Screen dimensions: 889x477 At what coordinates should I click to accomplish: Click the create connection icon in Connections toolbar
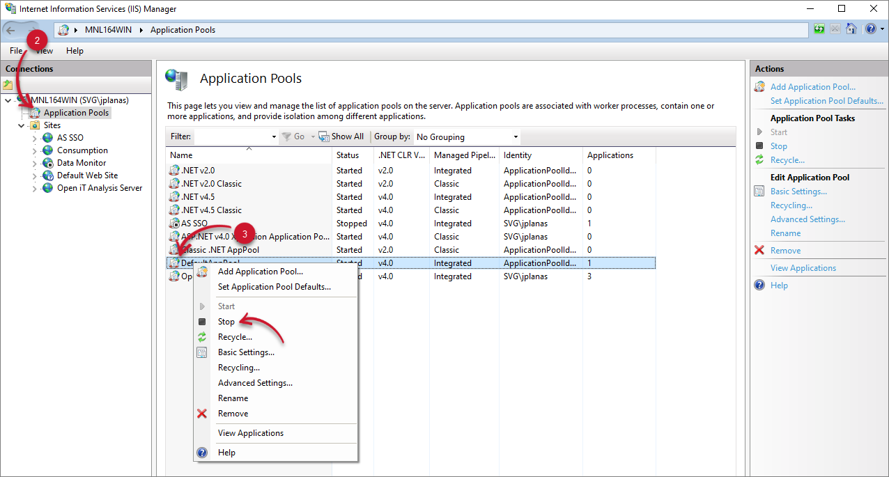[x=8, y=85]
